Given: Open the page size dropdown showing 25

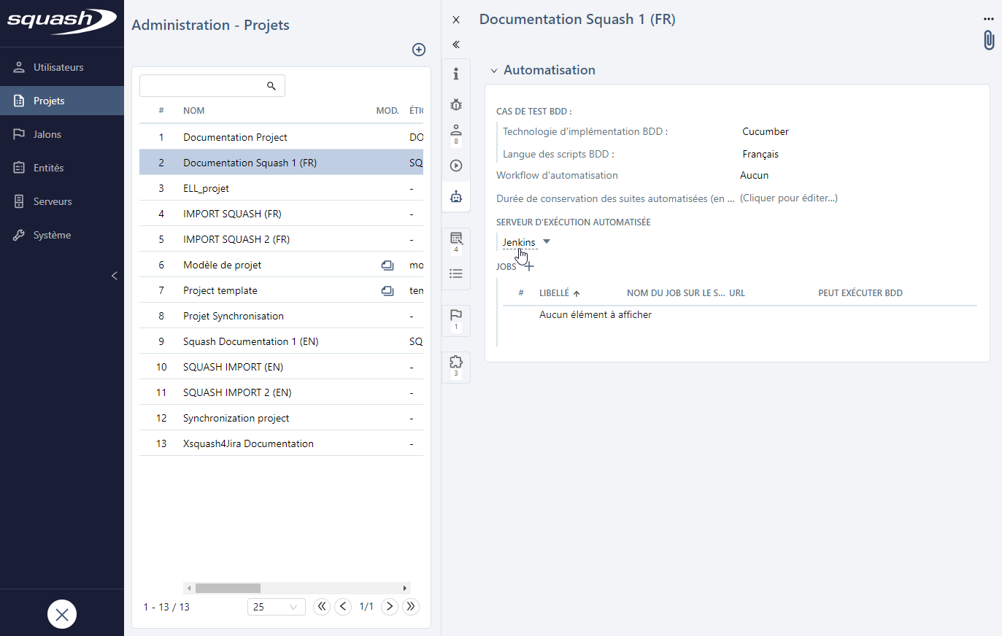Looking at the screenshot, I should click(276, 606).
